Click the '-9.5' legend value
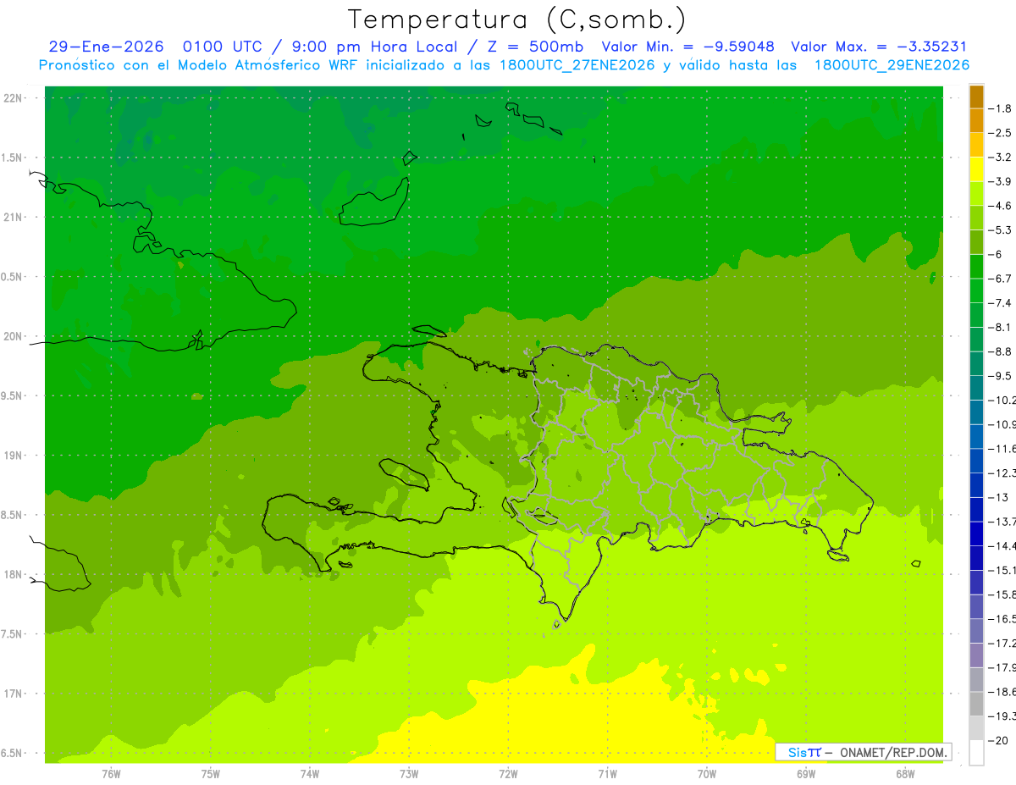1016x785 pixels. (x=1001, y=375)
